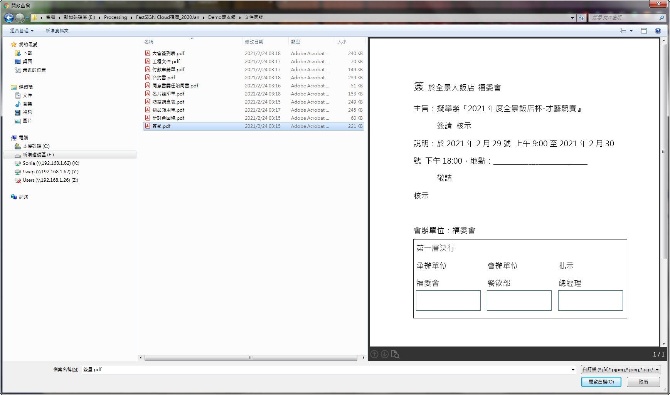Click the change view list icon
The image size is (670, 395).
[x=623, y=31]
